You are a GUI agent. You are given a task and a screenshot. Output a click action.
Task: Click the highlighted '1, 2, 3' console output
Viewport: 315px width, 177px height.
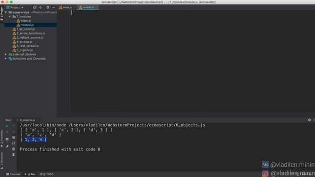click(x=35, y=140)
